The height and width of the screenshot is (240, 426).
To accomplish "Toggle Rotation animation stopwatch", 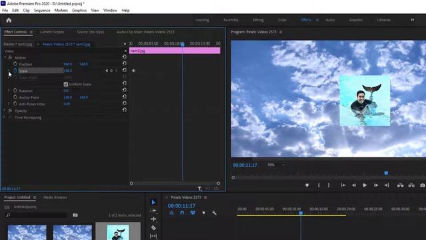I will pos(15,91).
